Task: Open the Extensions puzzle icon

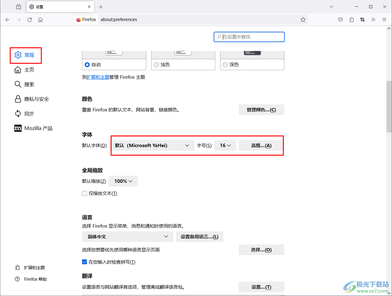Action: coord(351,20)
